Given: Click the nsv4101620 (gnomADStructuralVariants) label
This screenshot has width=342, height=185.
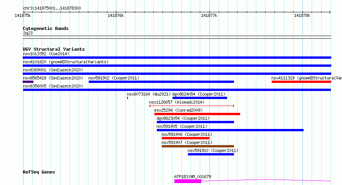Looking at the screenshot, I should coord(66,62).
